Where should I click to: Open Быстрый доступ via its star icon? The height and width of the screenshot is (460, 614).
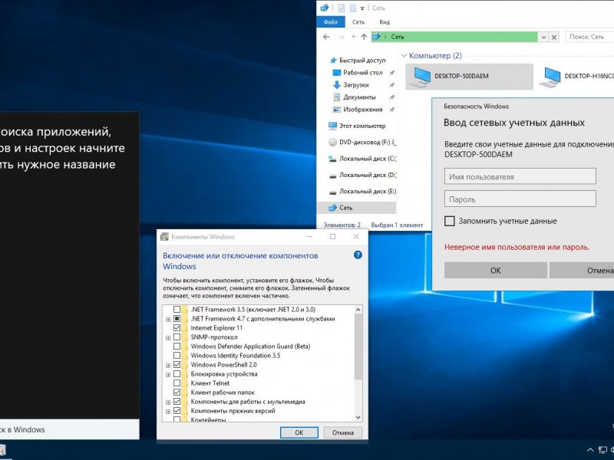pyautogui.click(x=333, y=61)
